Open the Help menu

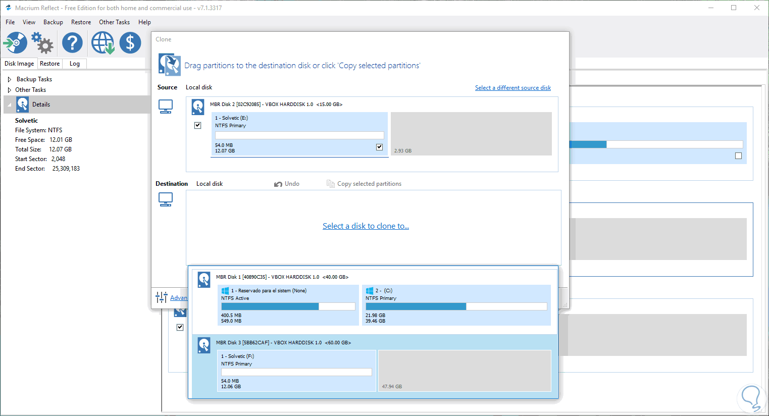144,22
